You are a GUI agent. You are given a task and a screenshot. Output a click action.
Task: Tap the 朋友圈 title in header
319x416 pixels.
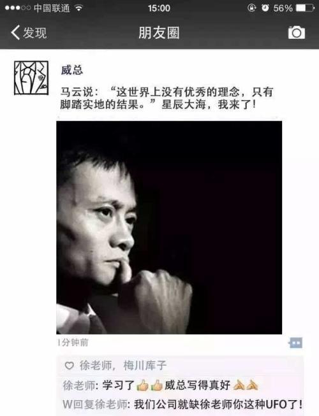click(159, 33)
